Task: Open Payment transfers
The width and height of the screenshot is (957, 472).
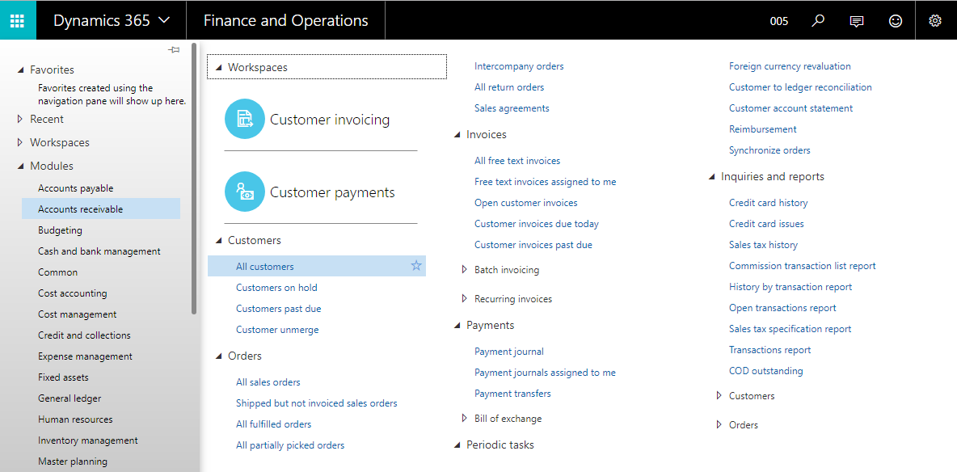Action: pyautogui.click(x=512, y=394)
